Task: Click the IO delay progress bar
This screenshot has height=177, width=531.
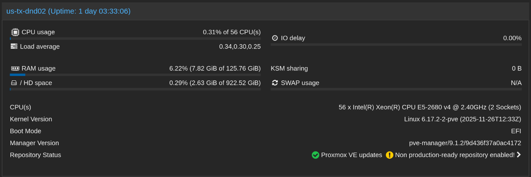Action: [396, 45]
